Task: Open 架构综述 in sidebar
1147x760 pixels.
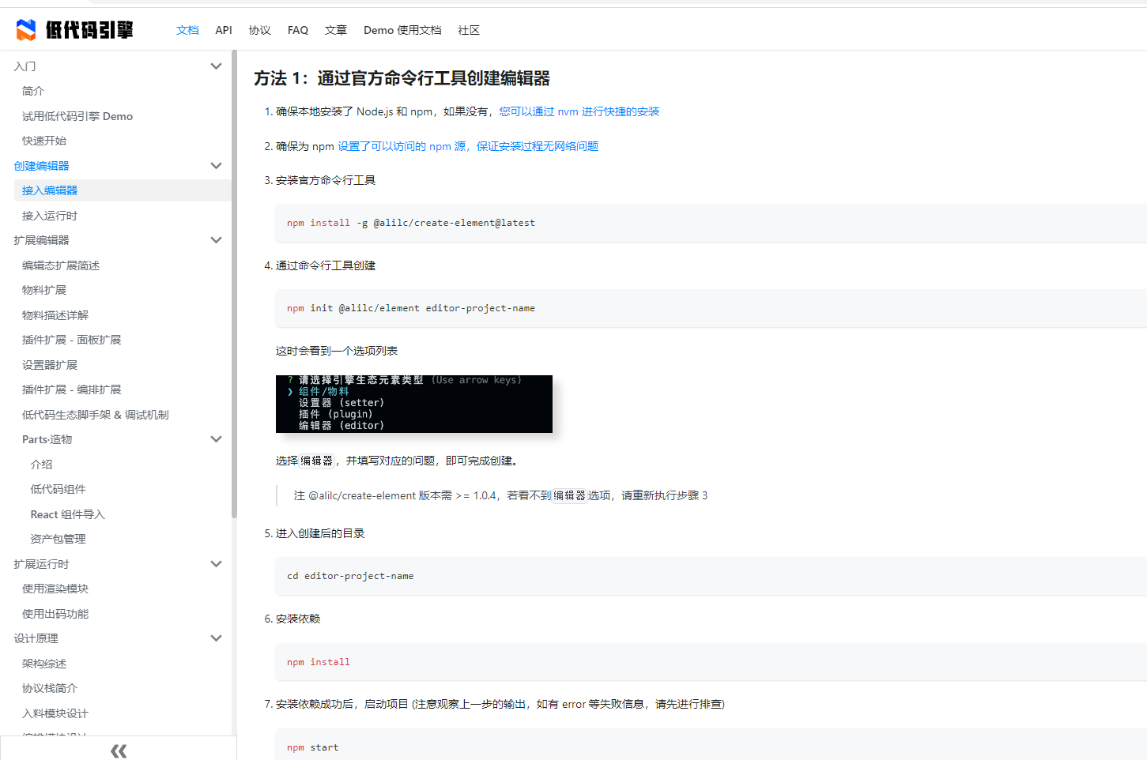Action: click(x=44, y=664)
